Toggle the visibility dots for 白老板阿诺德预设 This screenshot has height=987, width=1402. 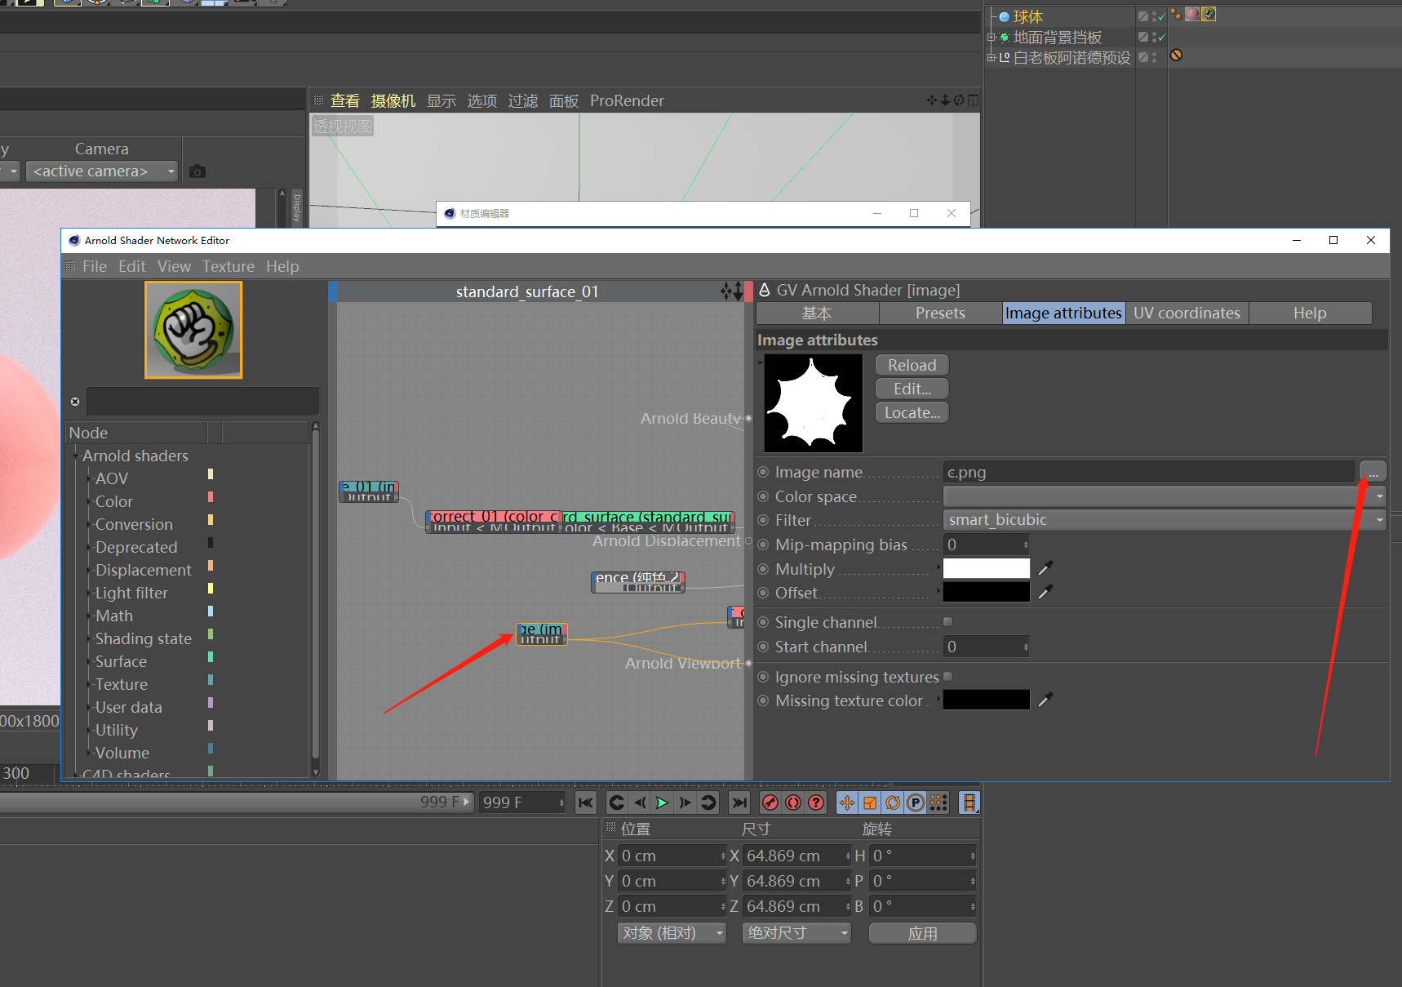[x=1154, y=58]
